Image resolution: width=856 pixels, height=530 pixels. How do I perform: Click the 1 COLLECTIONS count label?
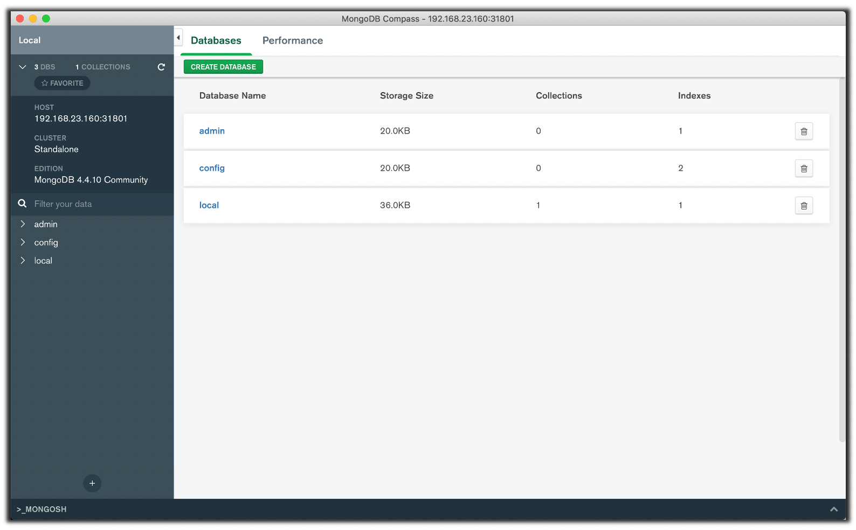[x=103, y=67]
